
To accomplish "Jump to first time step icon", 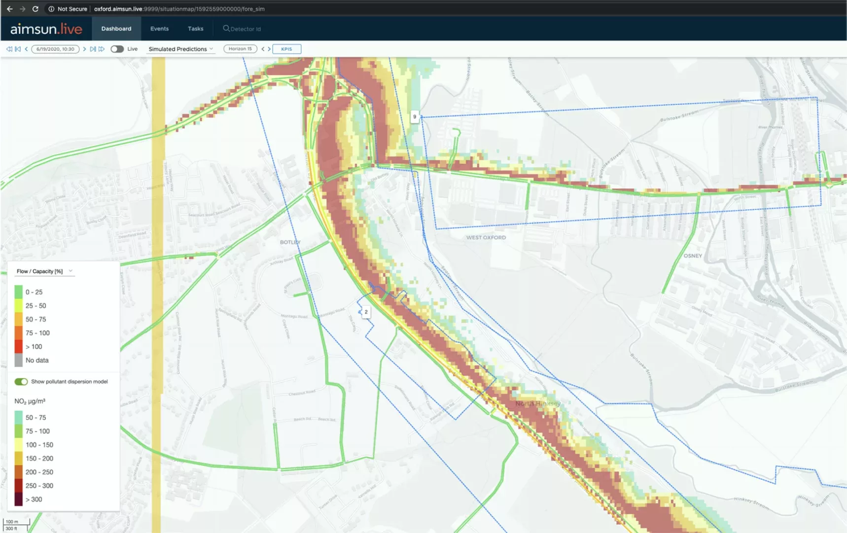I will pos(18,49).
